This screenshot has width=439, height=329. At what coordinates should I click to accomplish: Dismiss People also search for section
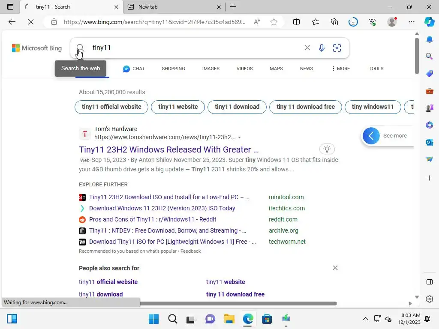click(335, 268)
